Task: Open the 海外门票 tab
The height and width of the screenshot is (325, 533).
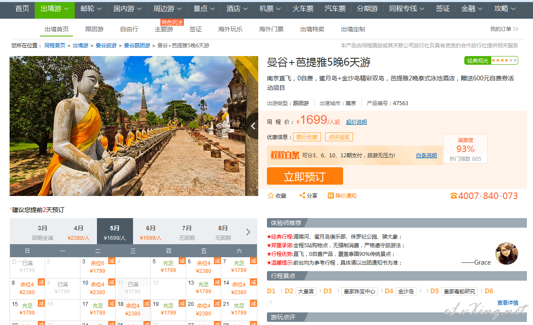Action: click(x=271, y=29)
